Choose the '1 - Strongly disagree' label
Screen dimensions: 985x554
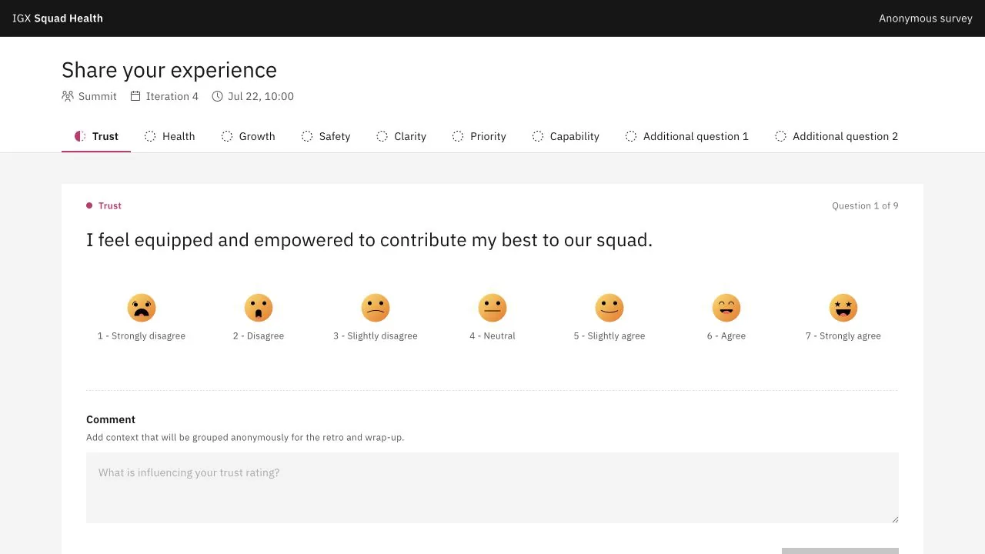point(142,335)
